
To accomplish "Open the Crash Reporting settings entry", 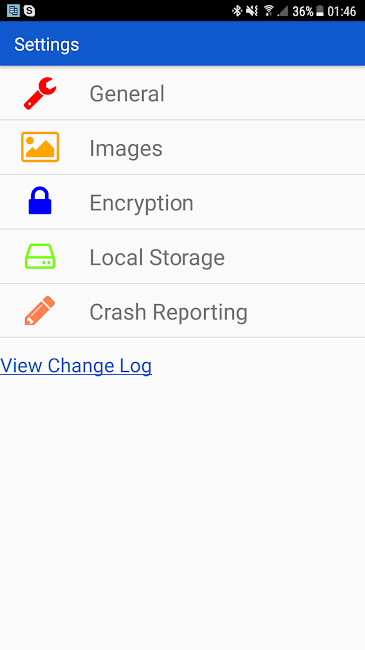I will [182, 311].
